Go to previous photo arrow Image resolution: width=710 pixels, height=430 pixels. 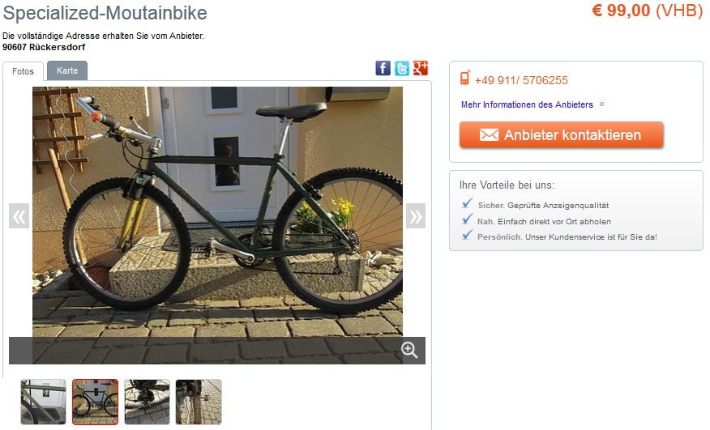[x=19, y=216]
